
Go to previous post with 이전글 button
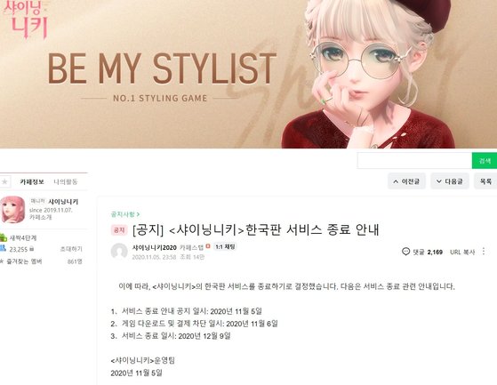pyautogui.click(x=406, y=181)
